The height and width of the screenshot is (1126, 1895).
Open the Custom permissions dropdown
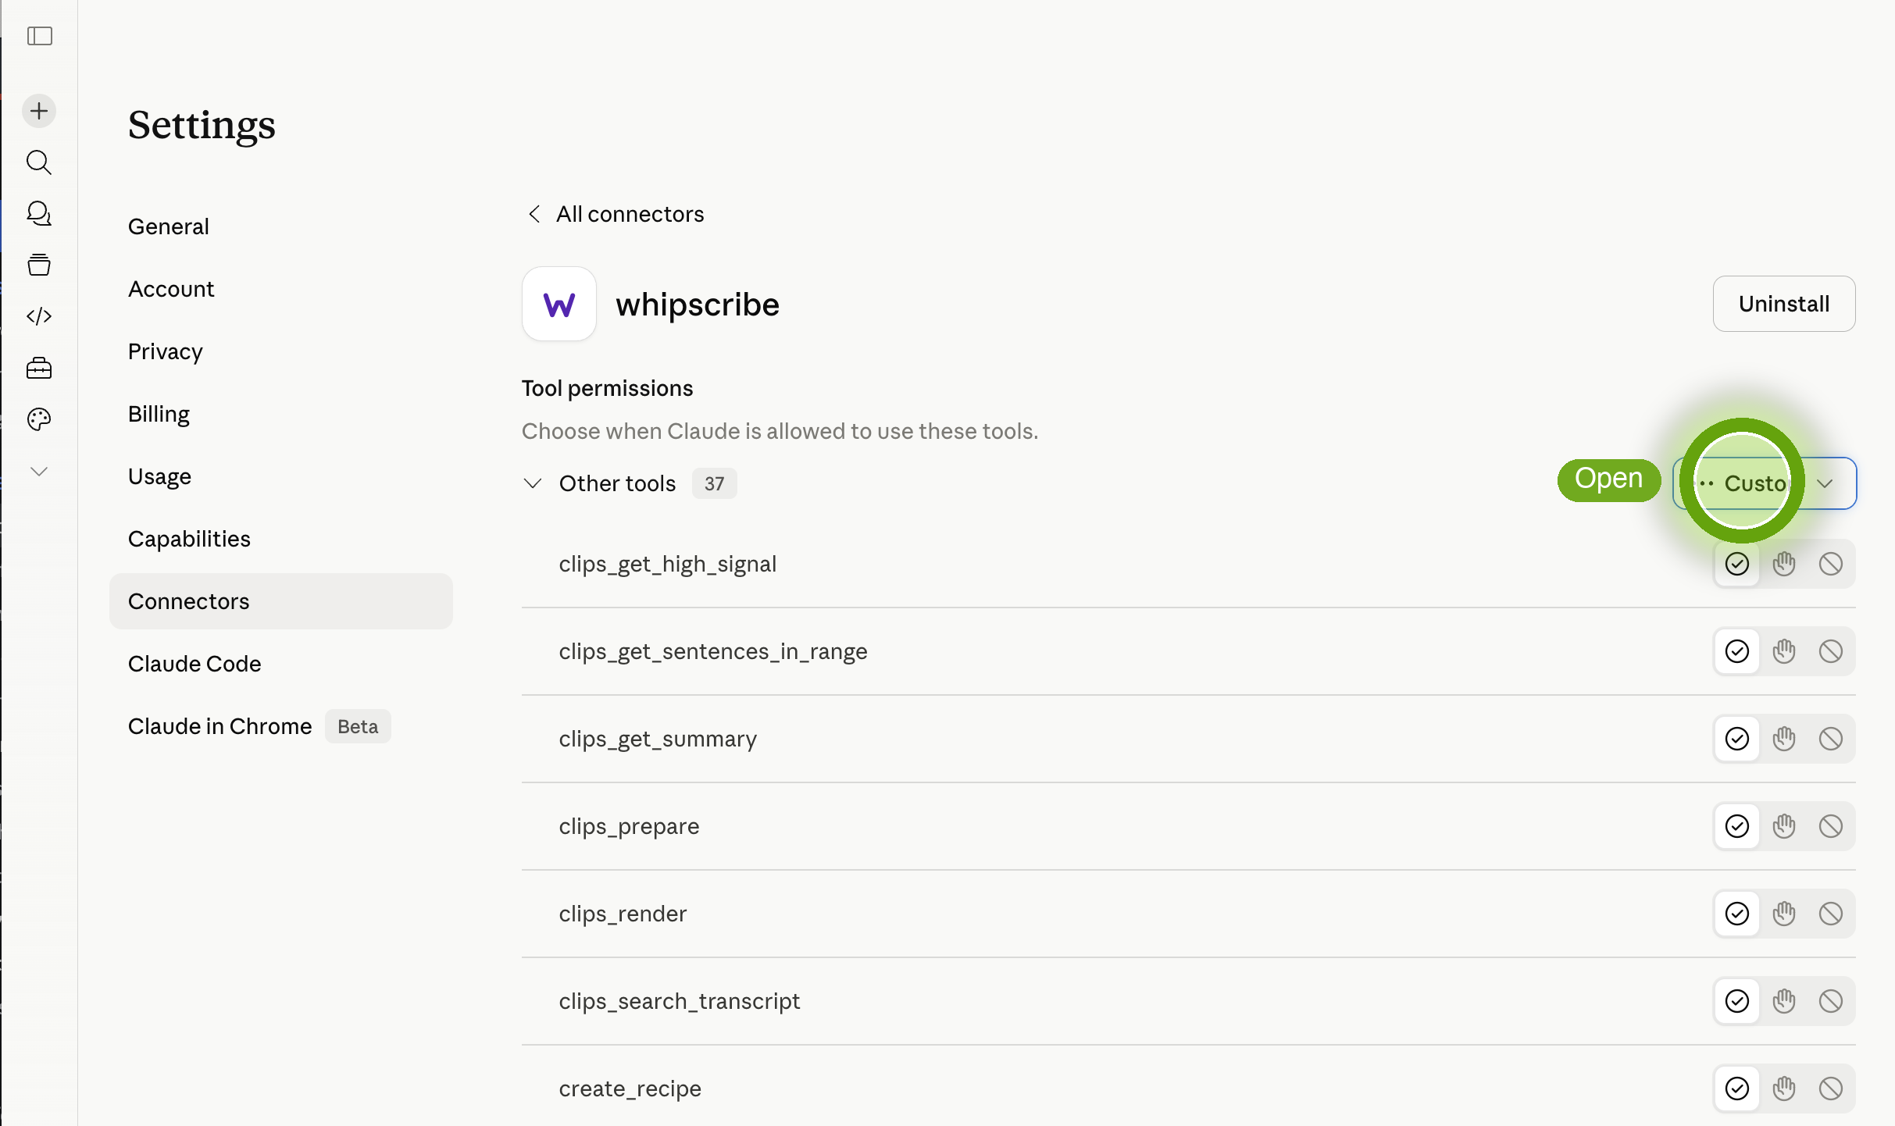[x=1765, y=483]
